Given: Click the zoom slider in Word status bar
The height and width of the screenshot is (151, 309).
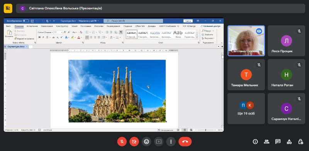Looking at the screenshot, I should [205, 130].
